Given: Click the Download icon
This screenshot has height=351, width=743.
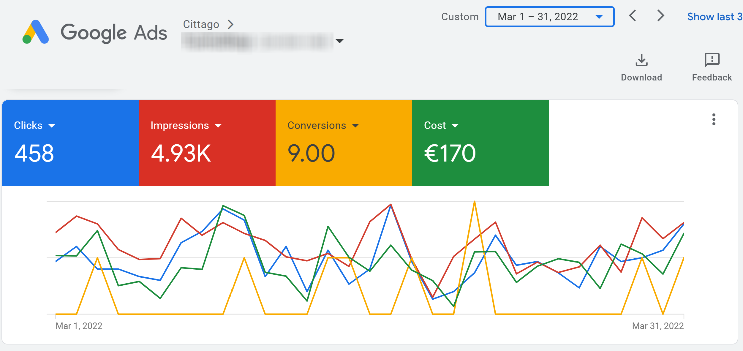Looking at the screenshot, I should click(x=641, y=61).
